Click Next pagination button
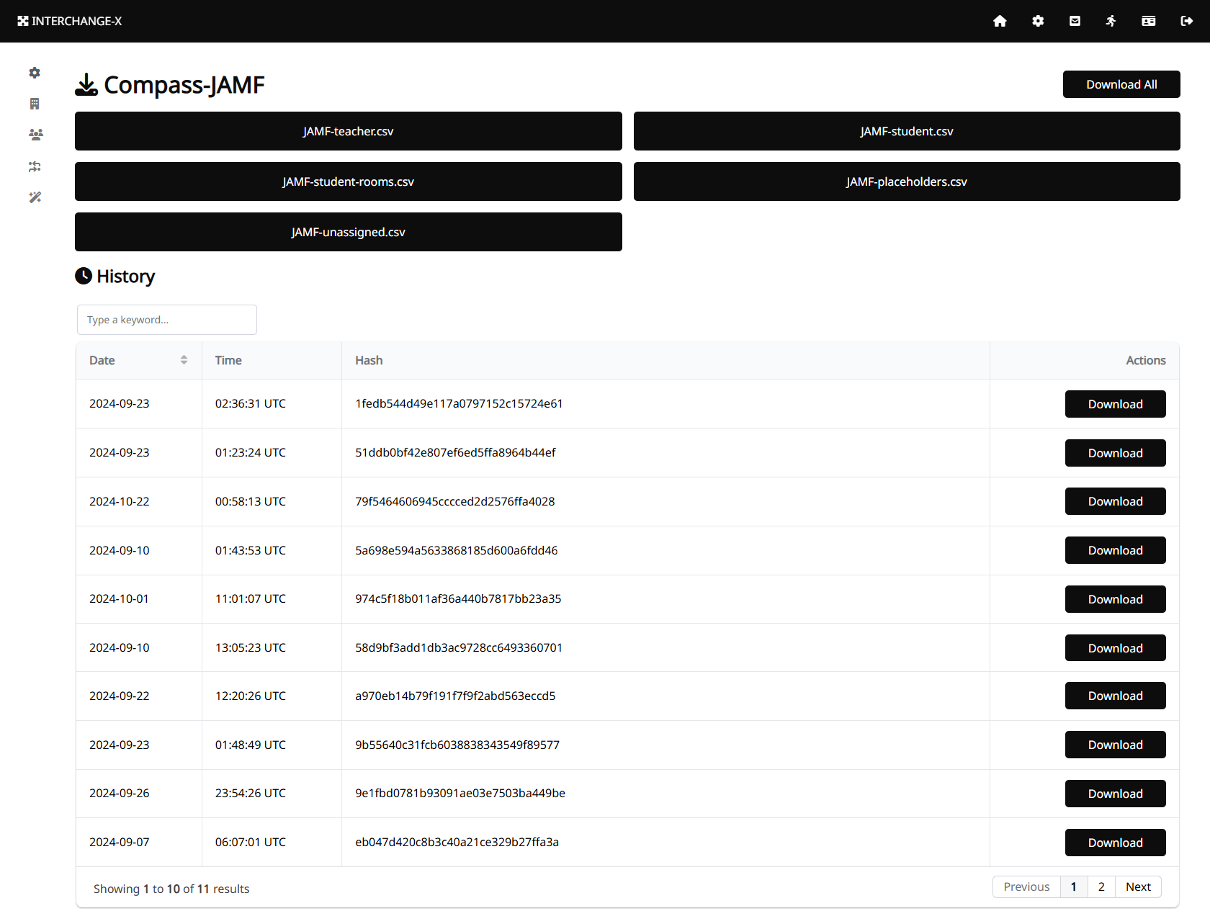 (1138, 886)
